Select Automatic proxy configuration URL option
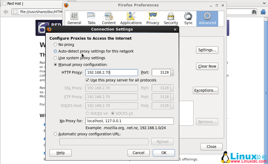Viewport: 268px width, 164px height. pyautogui.click(x=55, y=134)
